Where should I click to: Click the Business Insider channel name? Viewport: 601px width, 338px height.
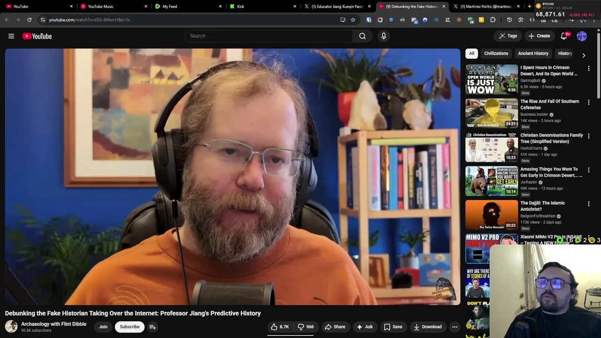pyautogui.click(x=534, y=115)
